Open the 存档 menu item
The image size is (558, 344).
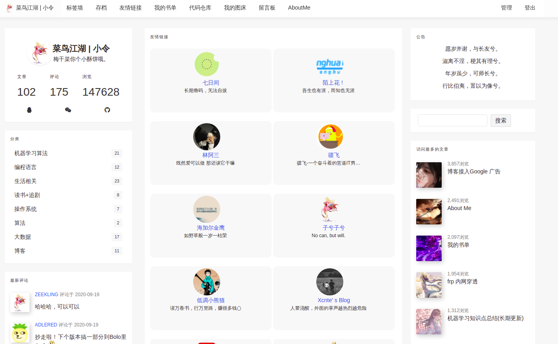coord(101,8)
